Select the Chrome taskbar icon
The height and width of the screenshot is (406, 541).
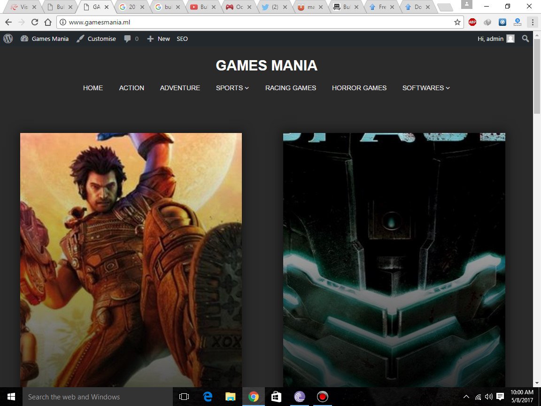pos(253,397)
